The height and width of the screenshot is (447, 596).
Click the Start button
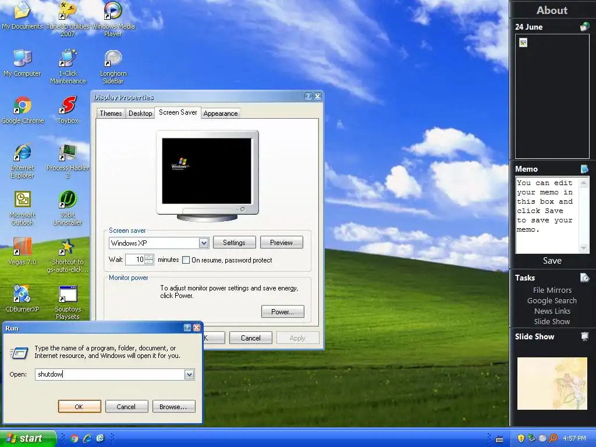28,438
